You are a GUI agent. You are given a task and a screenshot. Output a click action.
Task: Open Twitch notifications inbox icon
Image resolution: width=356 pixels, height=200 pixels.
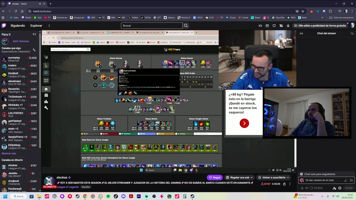pyautogui.click(x=267, y=26)
